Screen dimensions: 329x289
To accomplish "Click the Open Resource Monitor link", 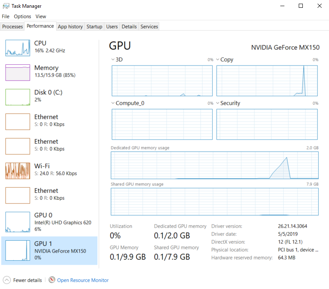I will click(83, 280).
